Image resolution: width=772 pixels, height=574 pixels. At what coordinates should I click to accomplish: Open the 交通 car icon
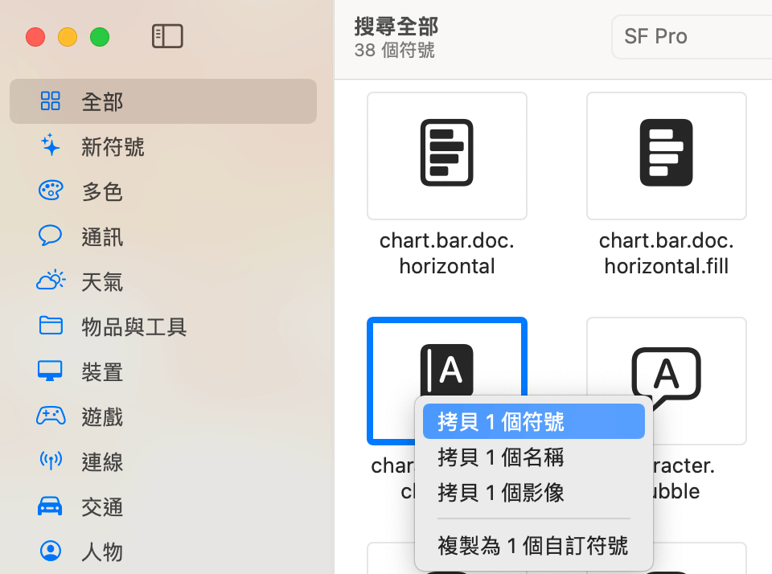[x=50, y=506]
